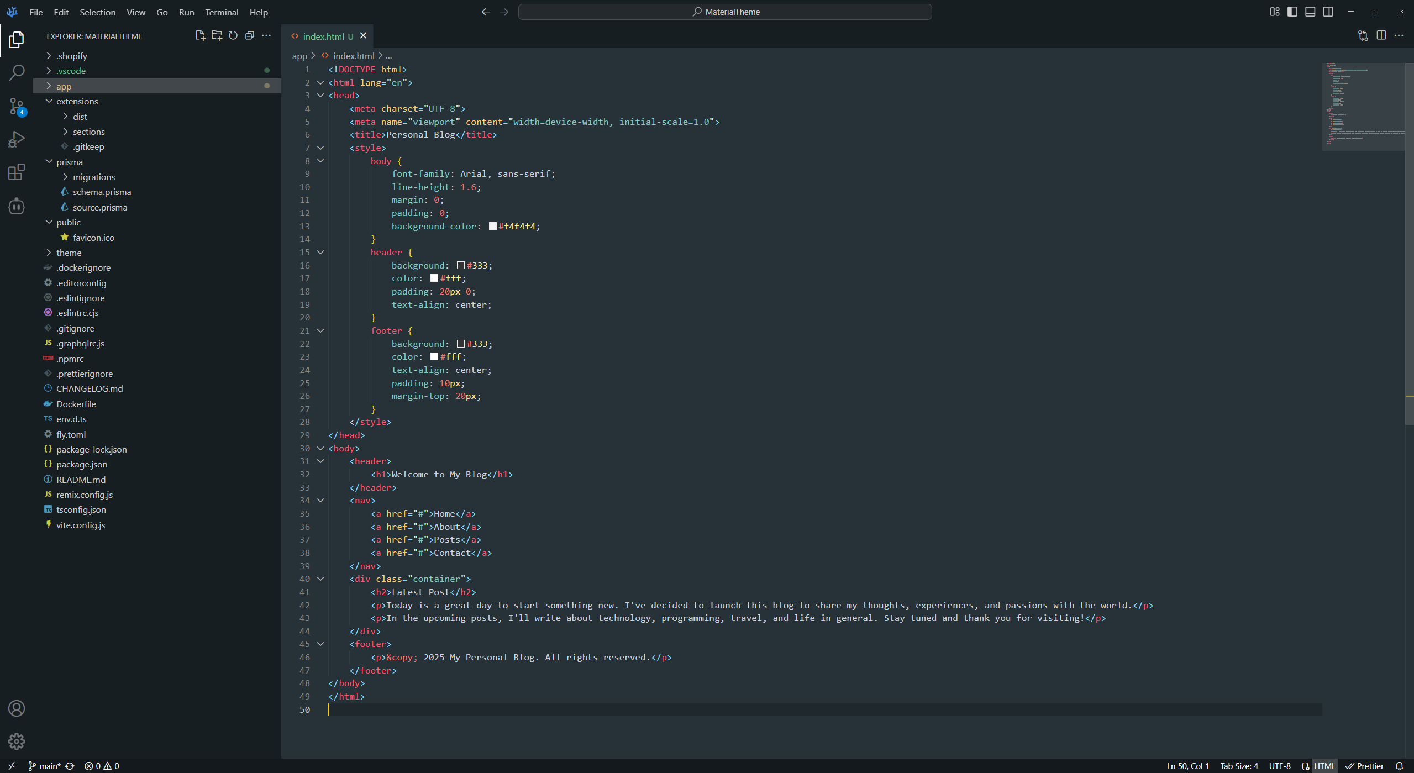Click the #f4f4f4 color swatch on line 13
Viewport: 1414px width, 773px height.
click(492, 226)
